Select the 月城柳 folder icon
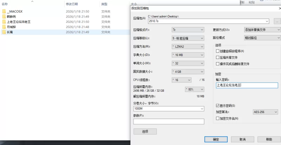This screenshot has width=281, height=145. point(4,27)
